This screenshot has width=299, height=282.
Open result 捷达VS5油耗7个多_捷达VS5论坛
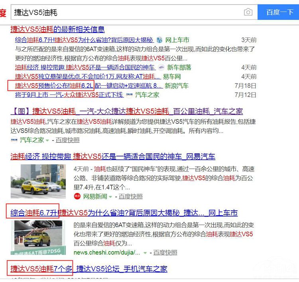pos(89,269)
